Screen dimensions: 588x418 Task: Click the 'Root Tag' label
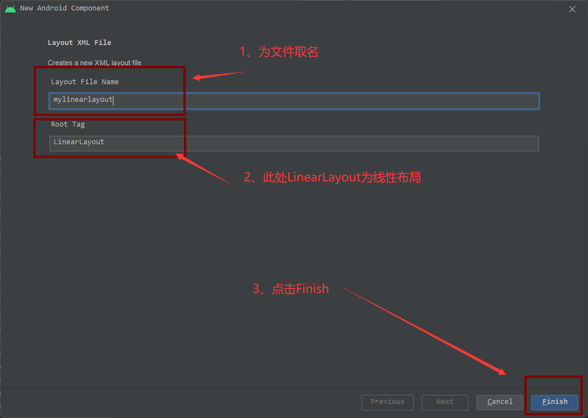click(x=68, y=124)
